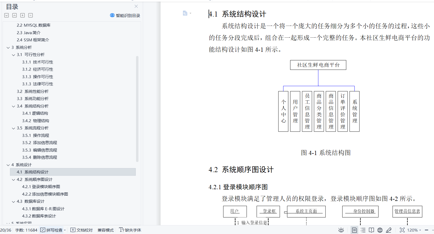This screenshot has height=234, width=434.
Task: Open '3.5.1 操作流程' outline entry
Action: tap(35, 135)
